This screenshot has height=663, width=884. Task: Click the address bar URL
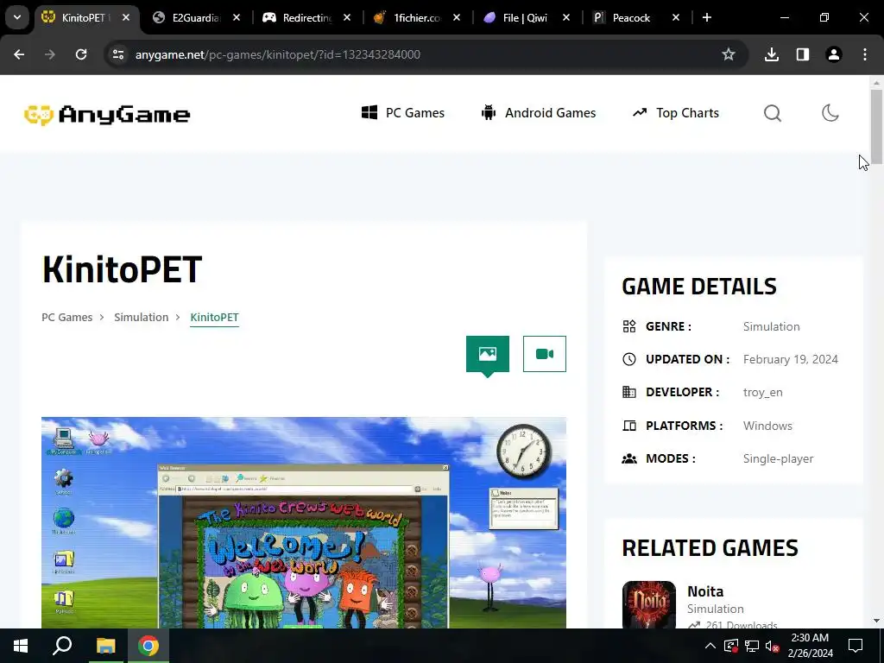point(277,54)
